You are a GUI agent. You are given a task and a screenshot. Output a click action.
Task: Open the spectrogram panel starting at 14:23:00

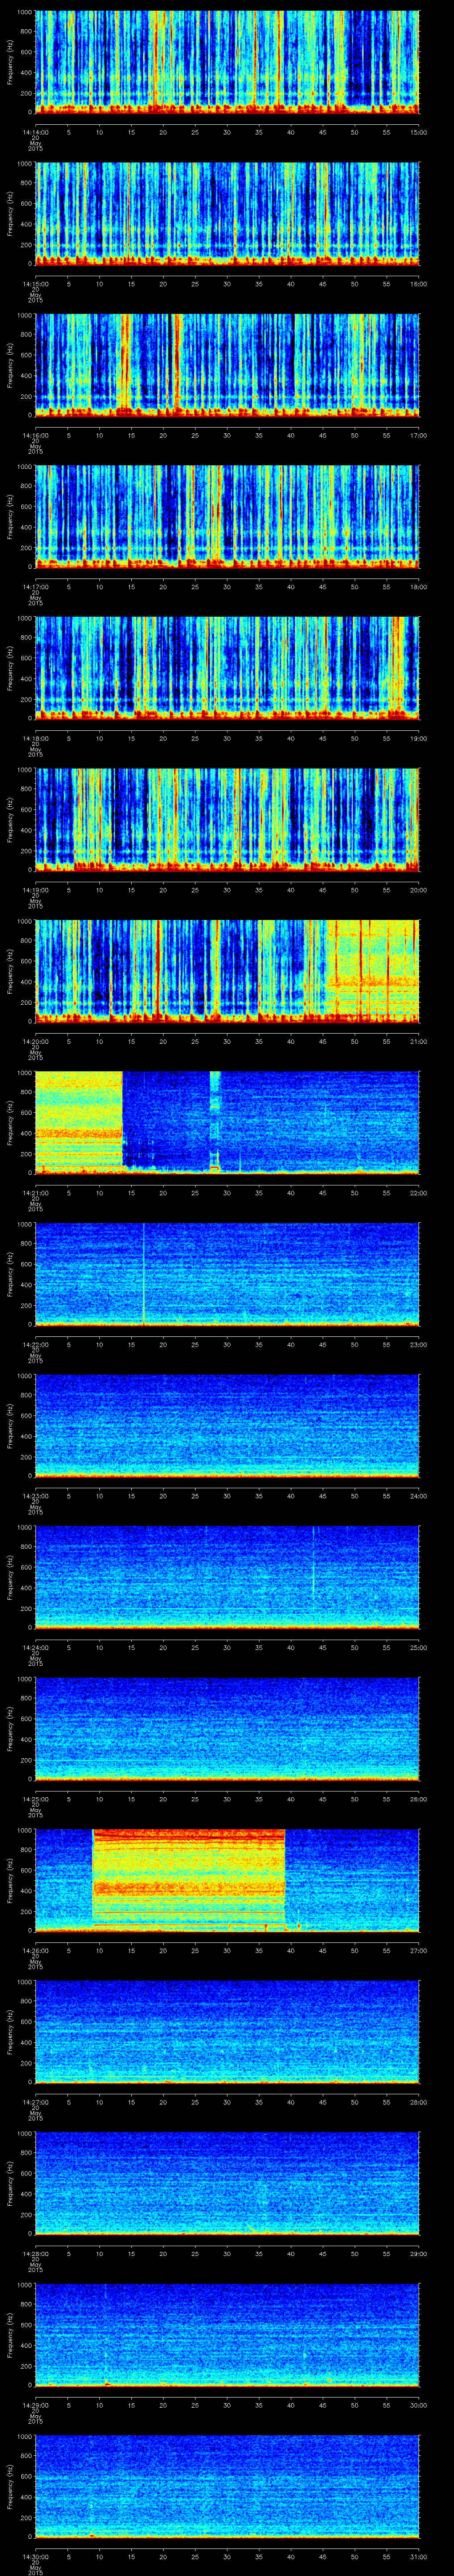[x=227, y=1425]
